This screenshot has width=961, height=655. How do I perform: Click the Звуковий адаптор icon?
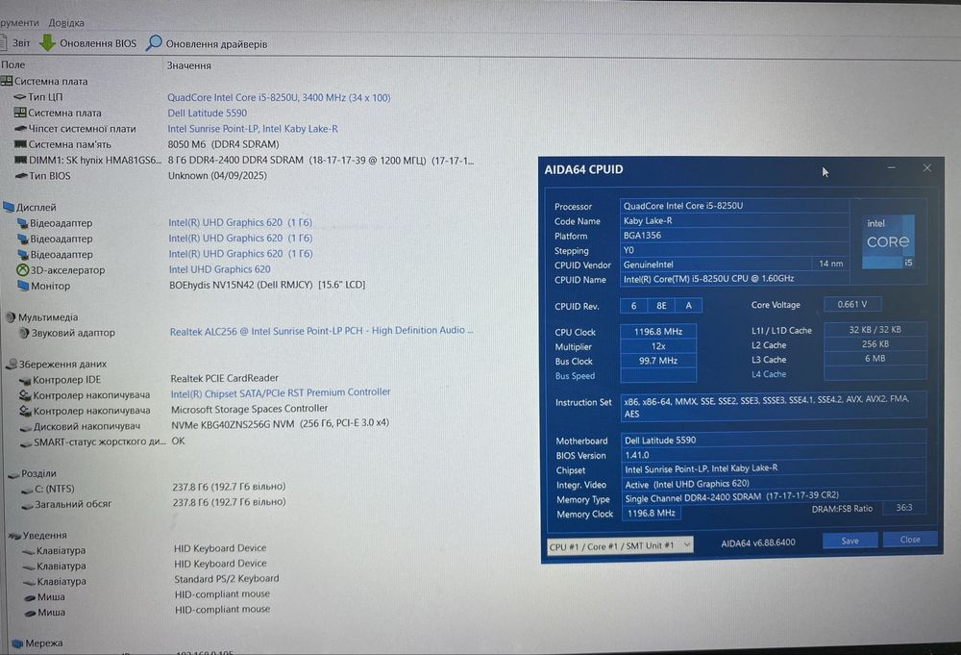pyautogui.click(x=24, y=333)
